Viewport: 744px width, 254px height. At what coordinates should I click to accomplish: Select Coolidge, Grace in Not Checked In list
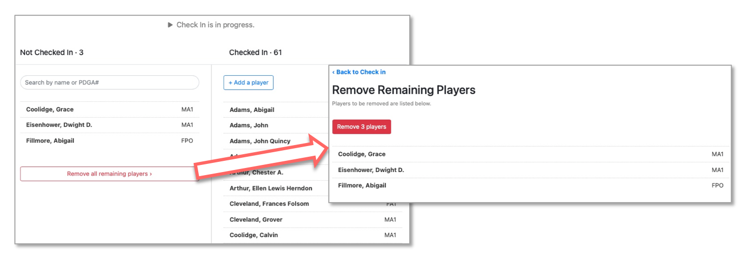110,109
